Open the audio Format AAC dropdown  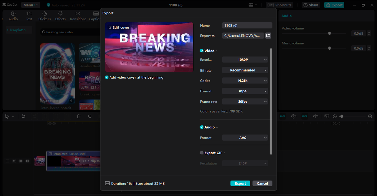[x=245, y=138]
